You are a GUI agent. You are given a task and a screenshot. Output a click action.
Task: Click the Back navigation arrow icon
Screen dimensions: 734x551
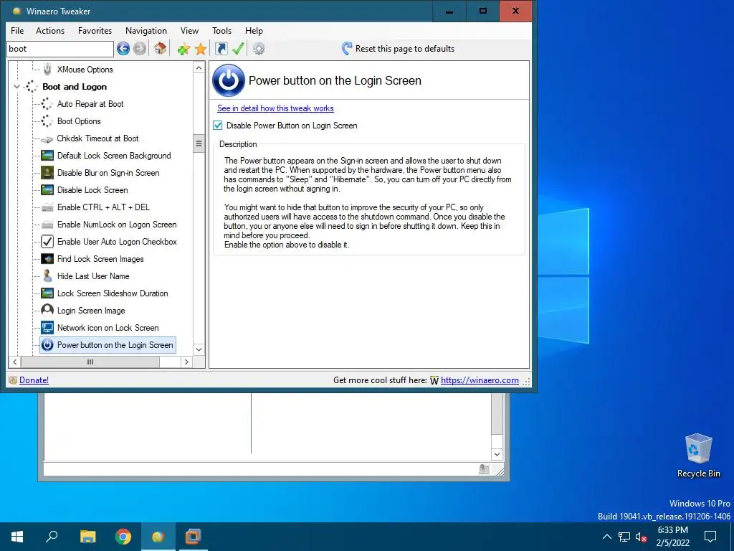click(123, 48)
